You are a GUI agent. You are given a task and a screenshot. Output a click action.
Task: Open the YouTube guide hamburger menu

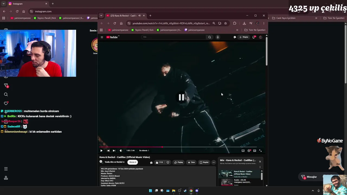[x=102, y=37]
